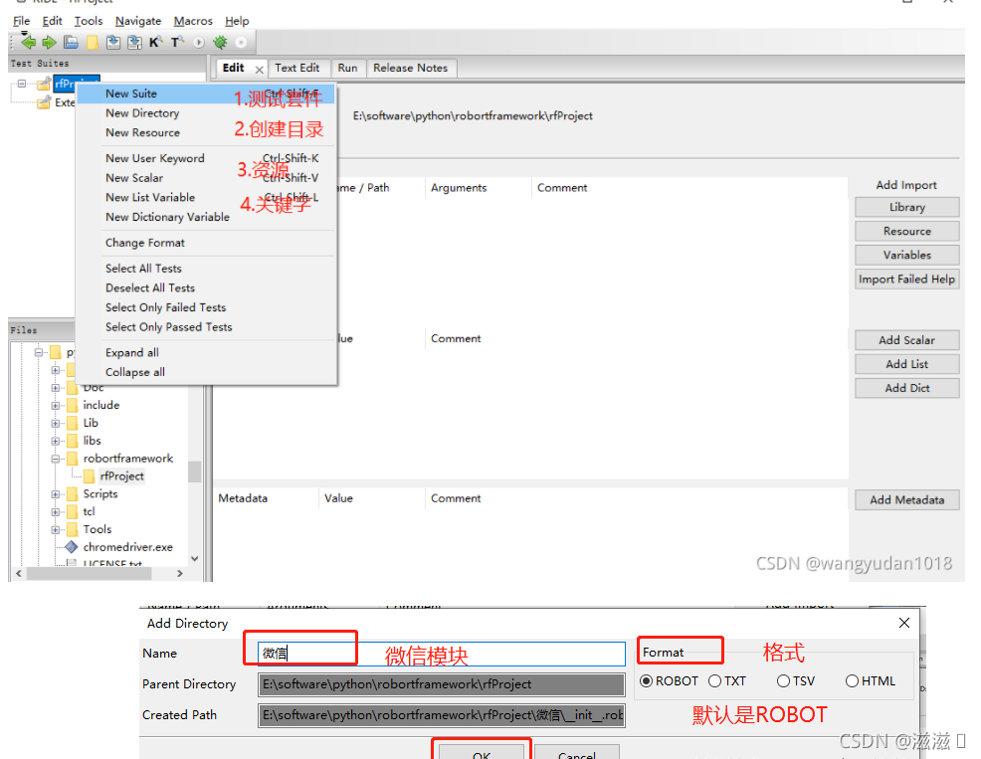
Task: Click the Library import button
Action: coord(907,207)
